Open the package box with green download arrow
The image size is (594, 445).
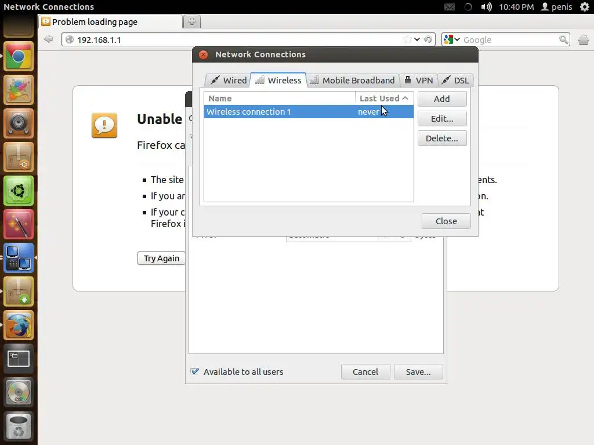(18, 291)
